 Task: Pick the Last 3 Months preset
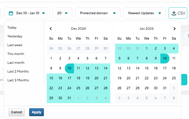pos(18,80)
